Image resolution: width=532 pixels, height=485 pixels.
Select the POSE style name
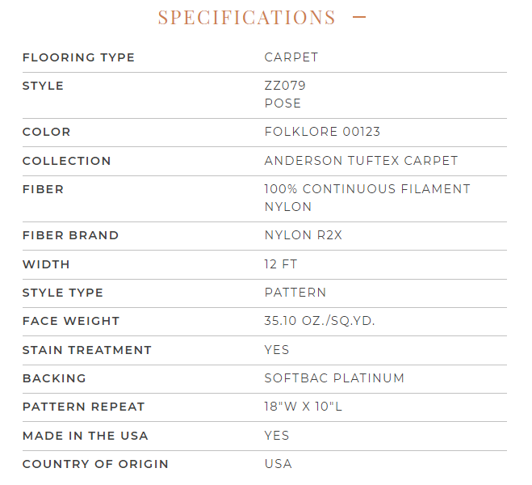283,103
